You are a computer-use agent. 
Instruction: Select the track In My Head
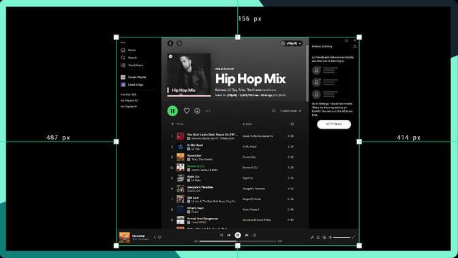(x=195, y=145)
